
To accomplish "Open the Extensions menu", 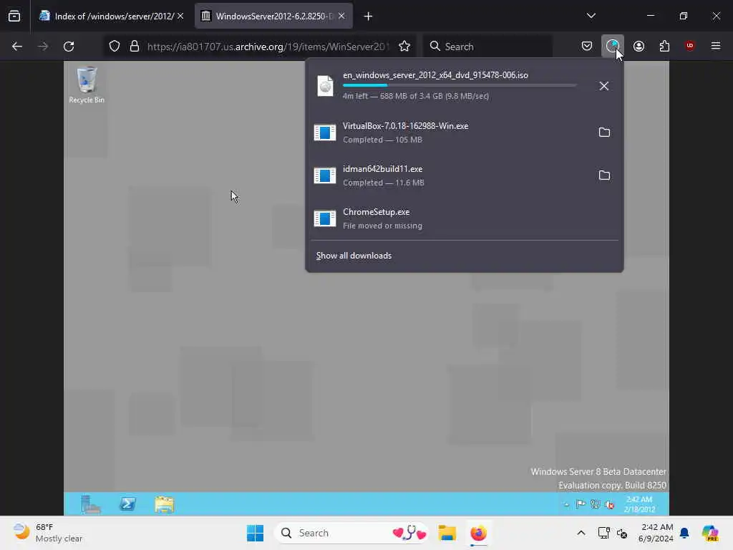I will tap(664, 46).
